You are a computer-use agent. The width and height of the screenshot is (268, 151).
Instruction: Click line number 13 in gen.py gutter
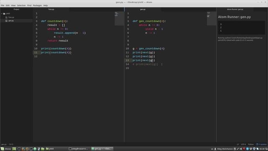(x=127, y=60)
